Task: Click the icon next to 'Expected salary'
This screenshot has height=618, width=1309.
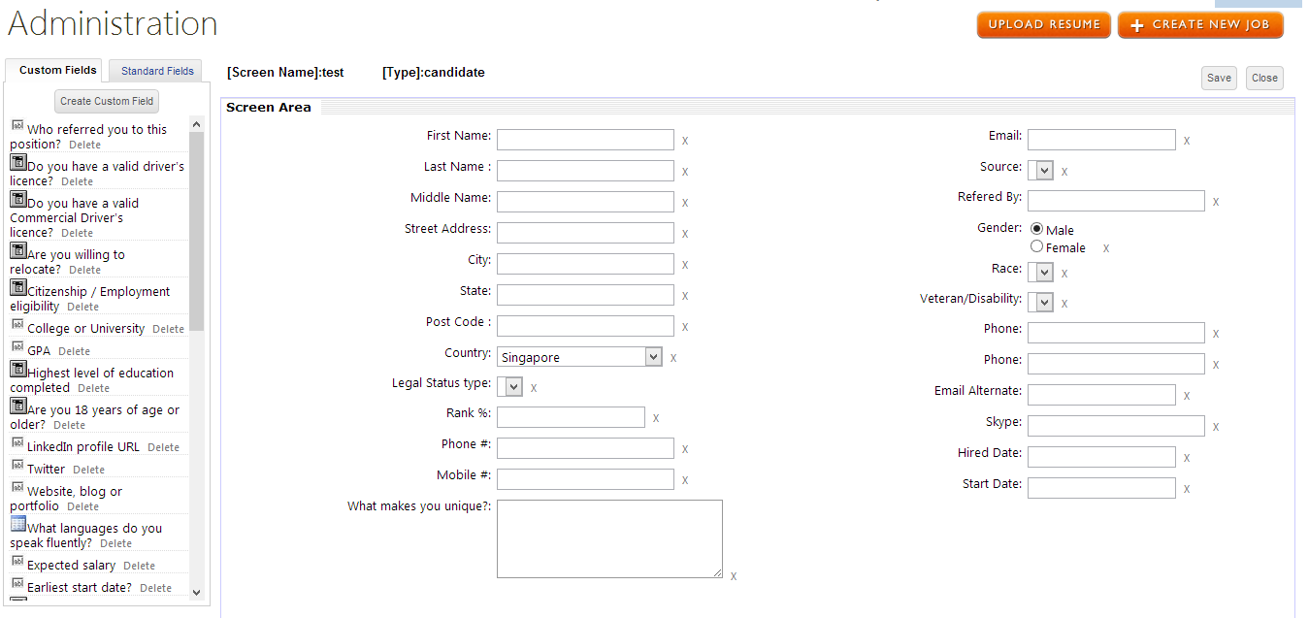Action: pos(17,561)
